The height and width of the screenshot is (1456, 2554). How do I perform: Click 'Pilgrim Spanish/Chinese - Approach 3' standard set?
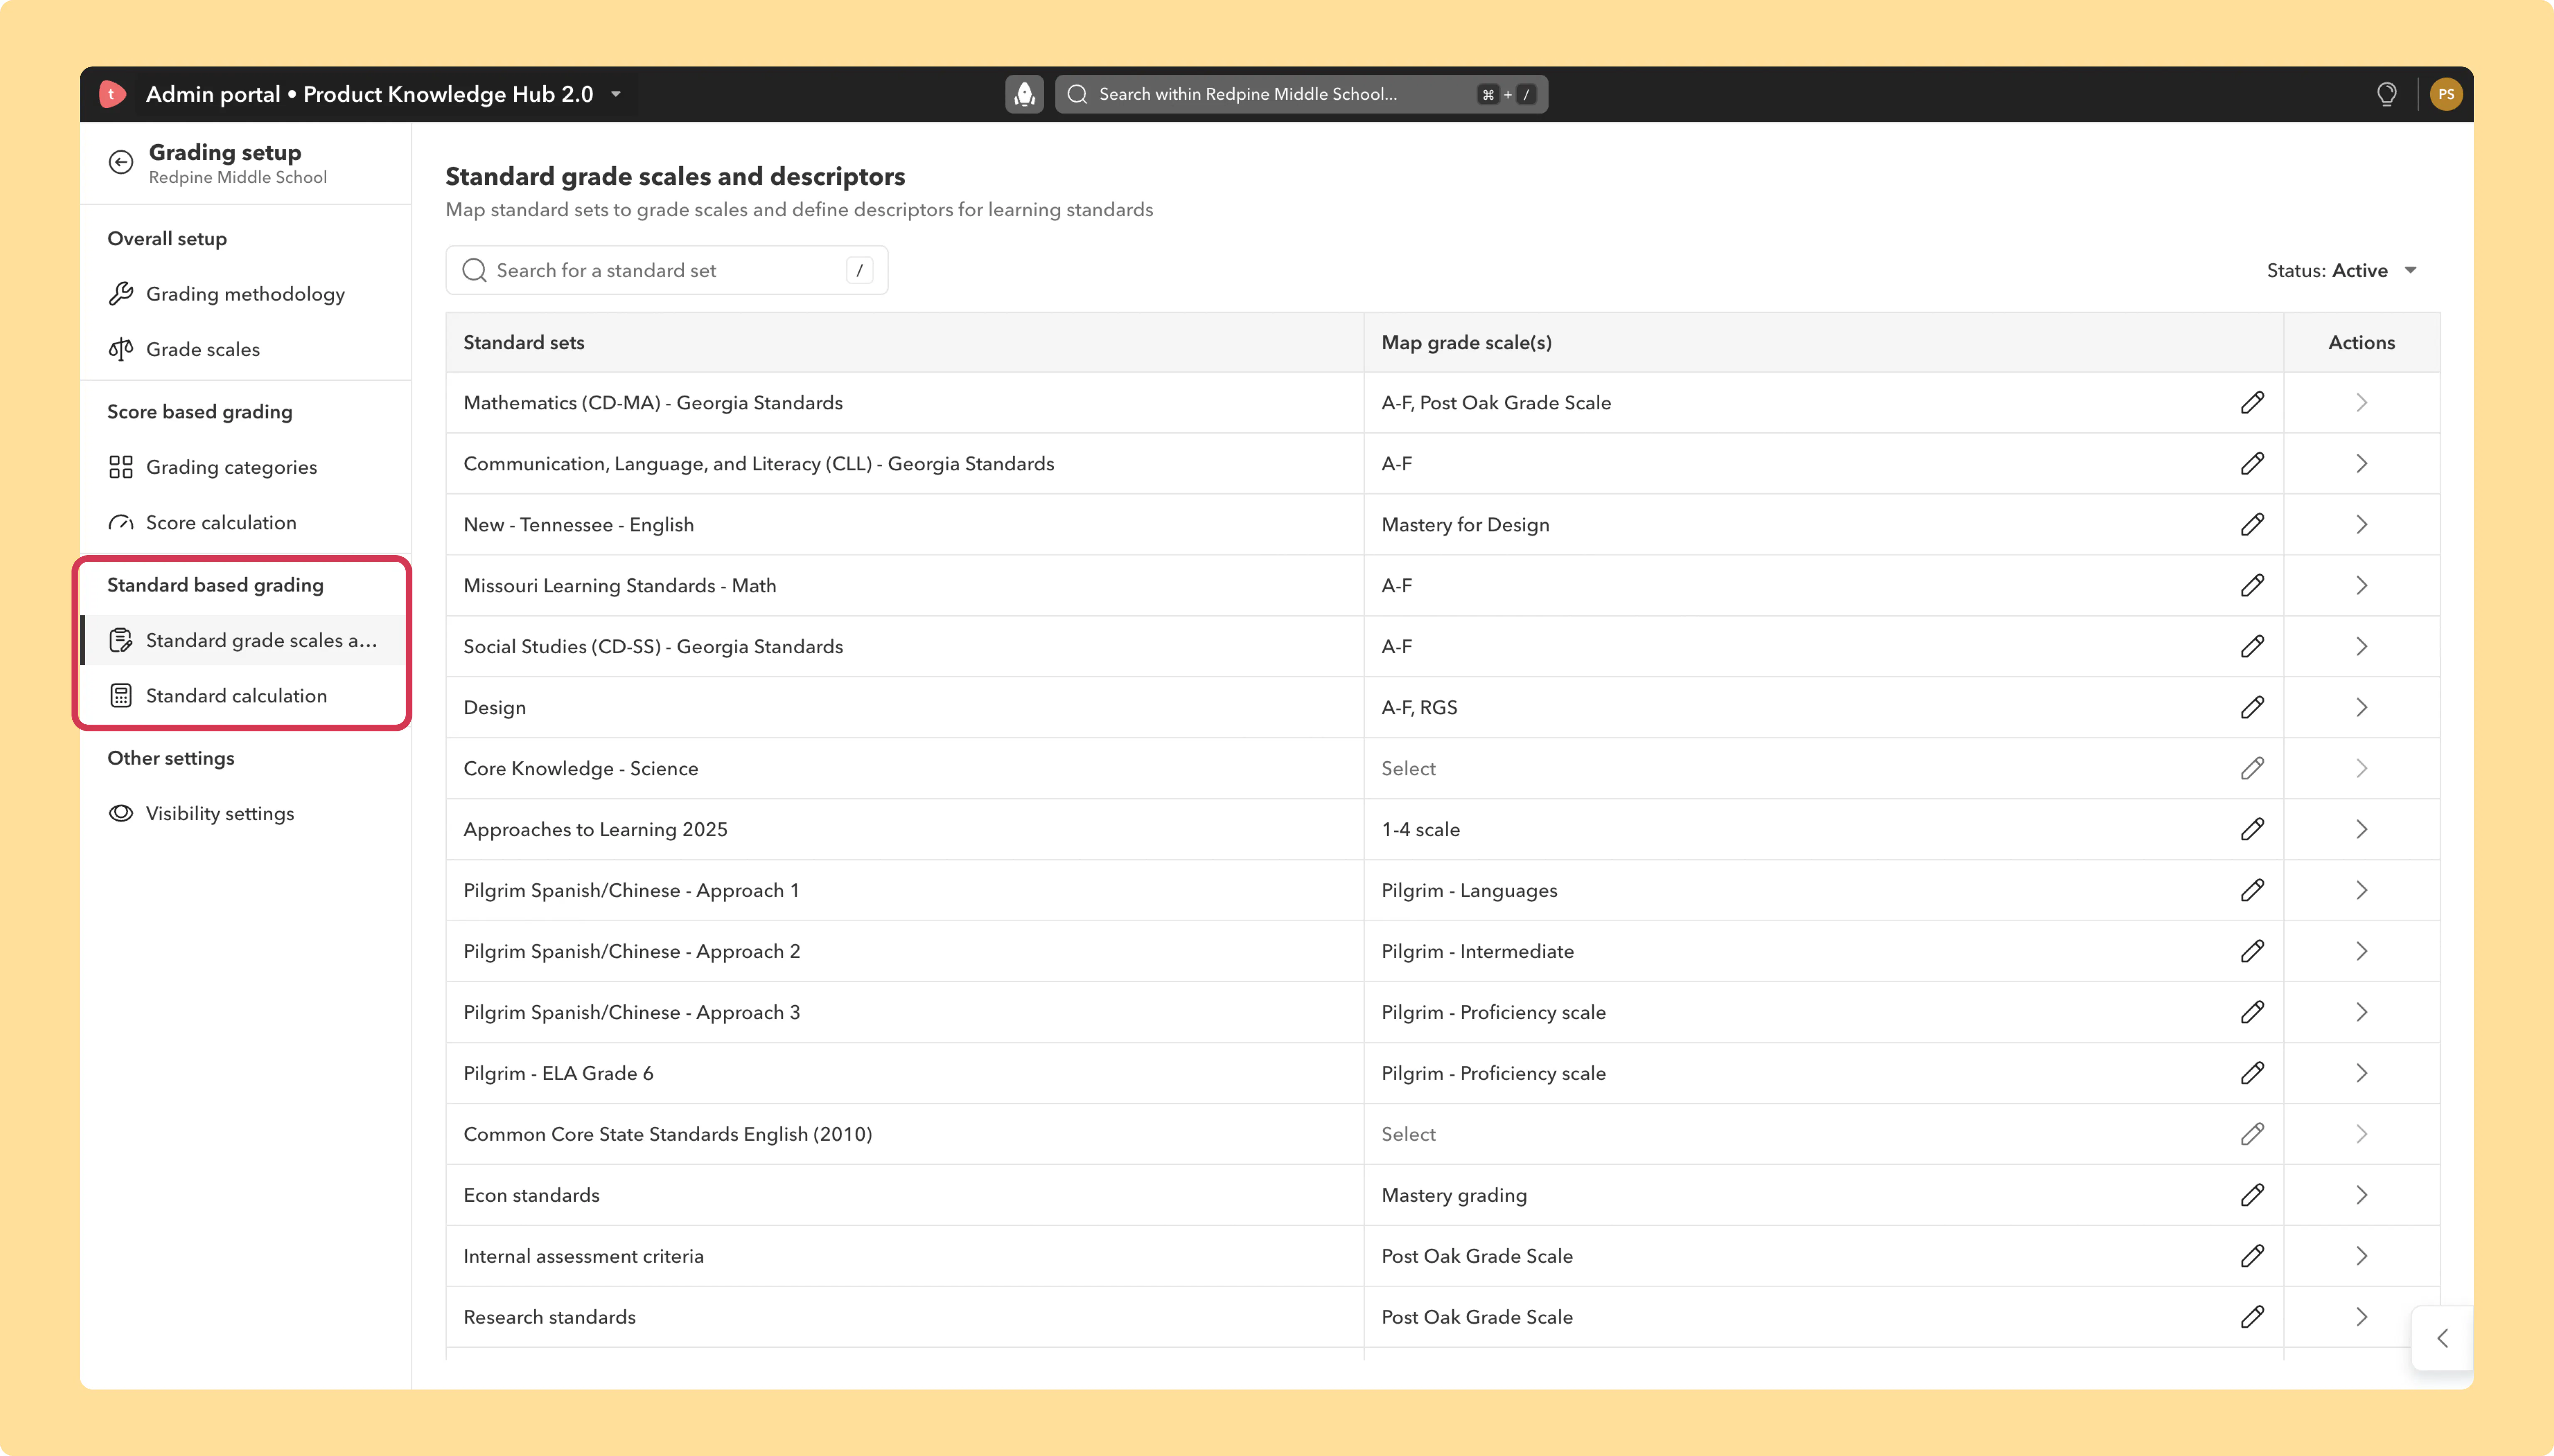[632, 1013]
